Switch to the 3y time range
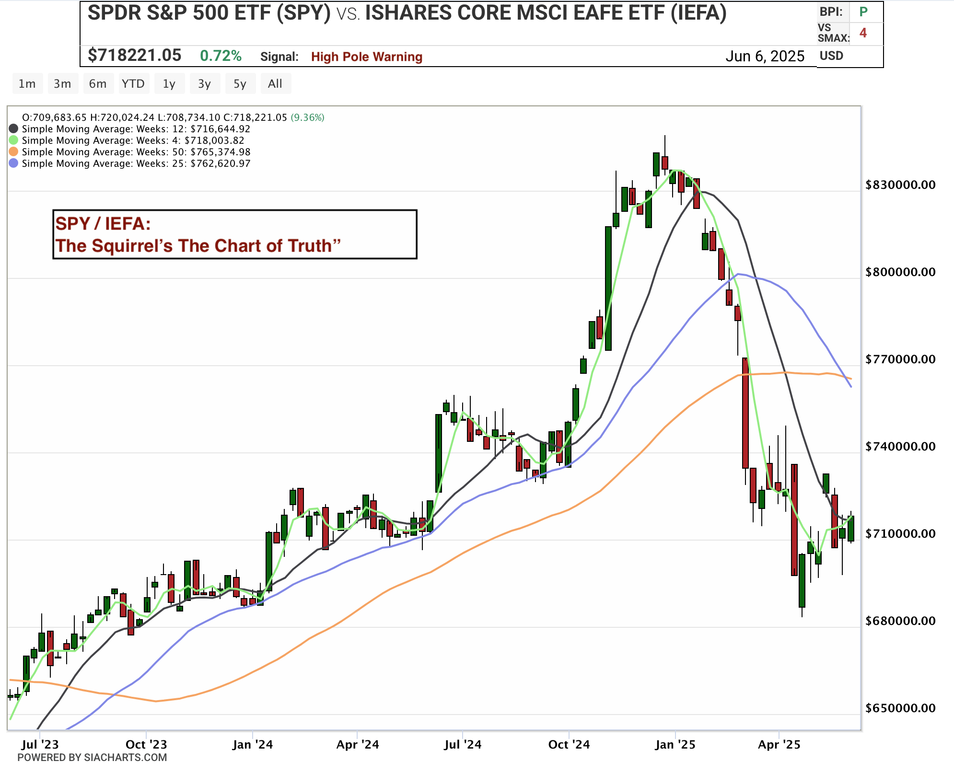Screen dimensions: 954x773 tap(204, 84)
